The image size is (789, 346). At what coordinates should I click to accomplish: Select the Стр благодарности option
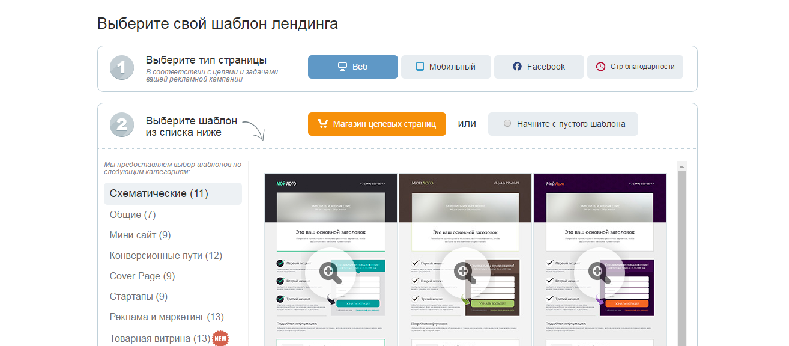tap(635, 66)
